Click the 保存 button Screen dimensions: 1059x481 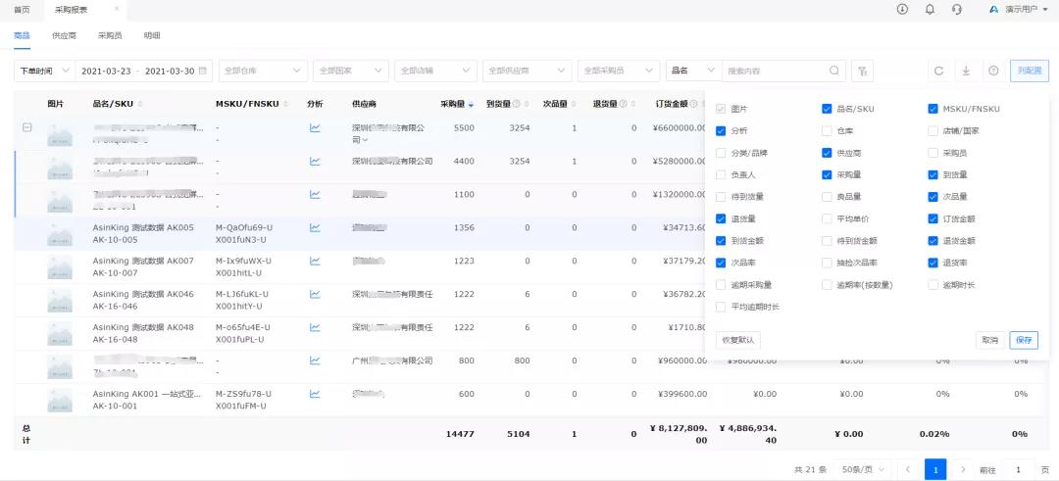pos(1024,340)
